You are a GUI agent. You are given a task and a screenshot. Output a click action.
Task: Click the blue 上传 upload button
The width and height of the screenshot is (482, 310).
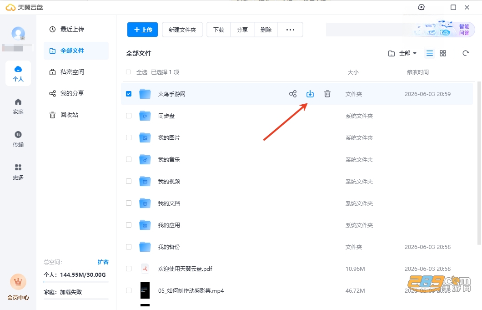(142, 30)
